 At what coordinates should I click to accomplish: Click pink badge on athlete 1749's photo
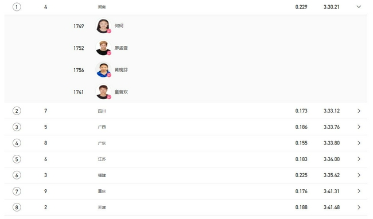pyautogui.click(x=109, y=31)
